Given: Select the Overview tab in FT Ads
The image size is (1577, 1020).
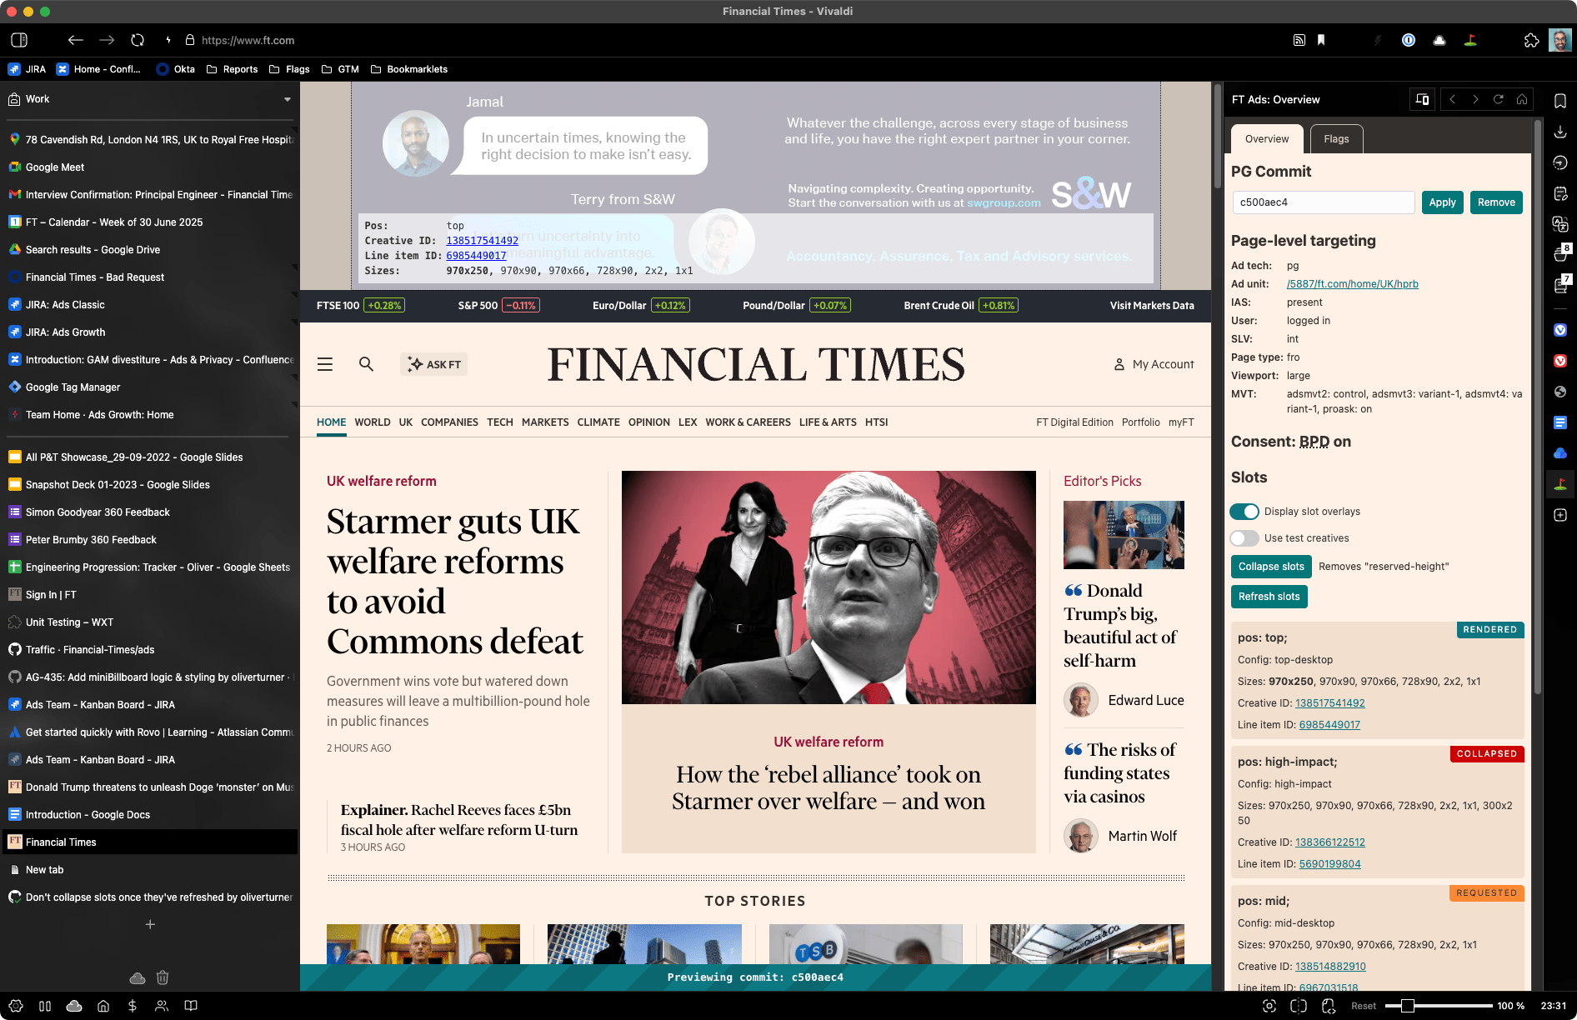Looking at the screenshot, I should tap(1267, 139).
